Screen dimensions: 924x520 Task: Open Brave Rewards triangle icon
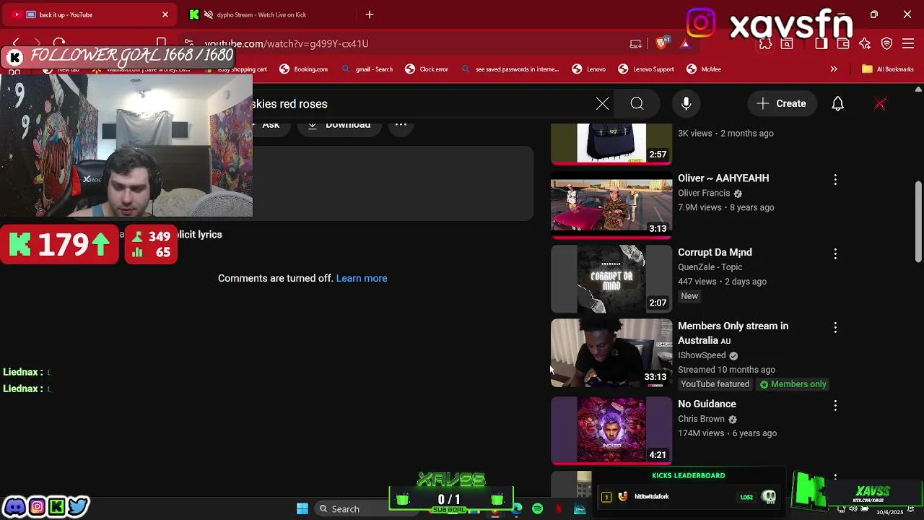(684, 43)
